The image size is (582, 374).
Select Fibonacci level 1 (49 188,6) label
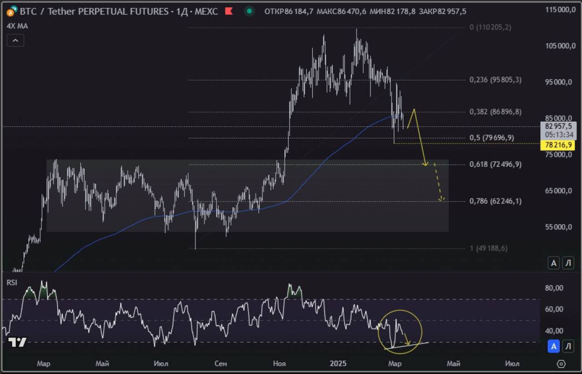[x=488, y=248]
